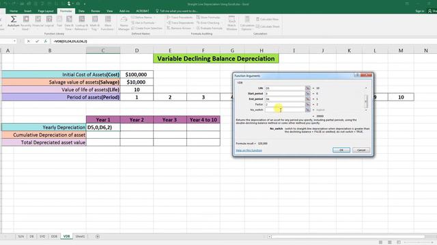This screenshot has height=245, width=437.
Task: Switch to the Review ribbon tab
Action: pyautogui.click(x=96, y=11)
